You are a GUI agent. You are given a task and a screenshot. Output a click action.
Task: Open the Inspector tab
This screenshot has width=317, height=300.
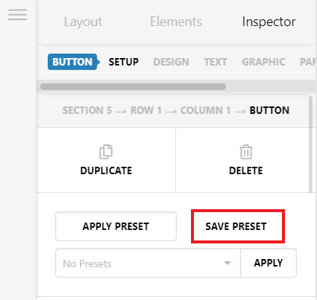coord(269,22)
